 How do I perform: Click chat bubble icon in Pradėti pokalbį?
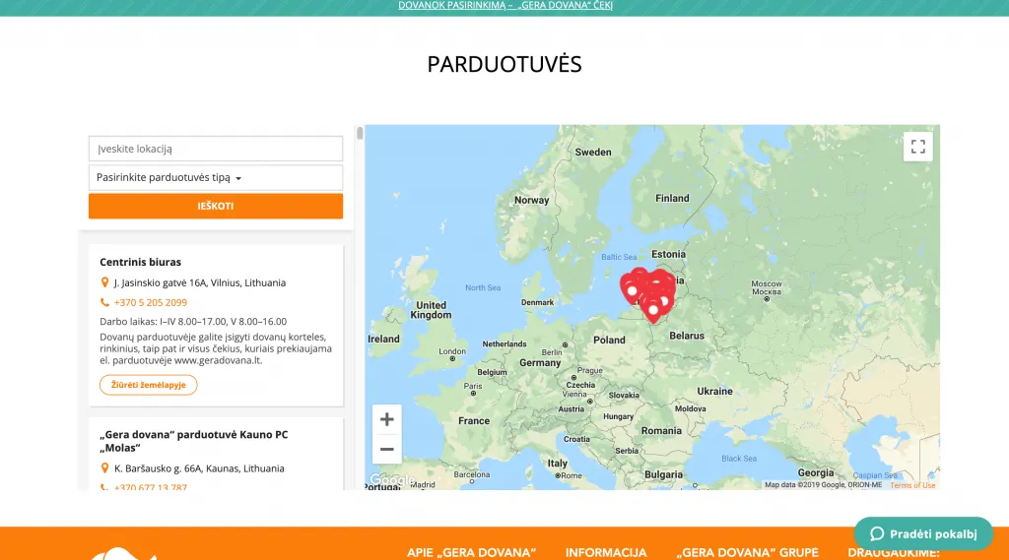(x=876, y=533)
